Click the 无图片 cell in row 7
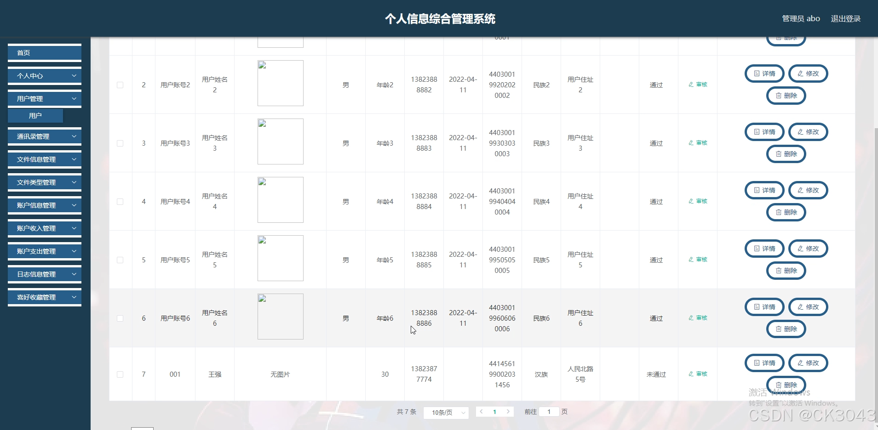Image resolution: width=878 pixels, height=430 pixels. (280, 374)
